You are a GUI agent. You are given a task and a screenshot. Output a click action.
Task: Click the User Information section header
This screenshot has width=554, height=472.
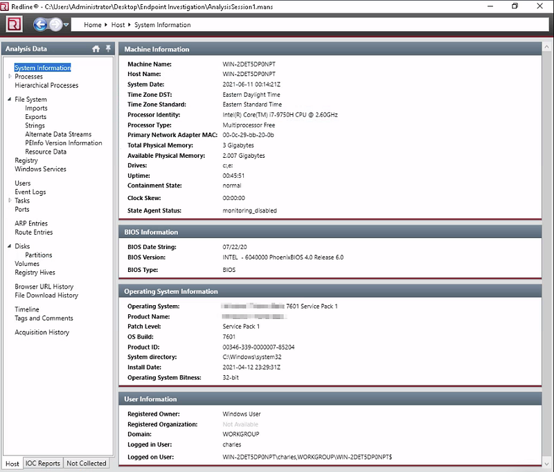pyautogui.click(x=330, y=399)
